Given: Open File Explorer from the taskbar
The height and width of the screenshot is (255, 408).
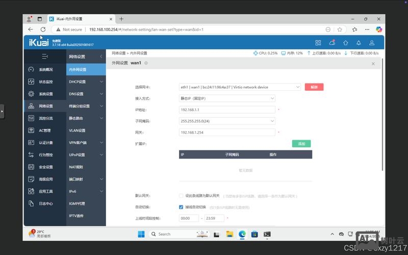Looking at the screenshot, I should (229, 234).
